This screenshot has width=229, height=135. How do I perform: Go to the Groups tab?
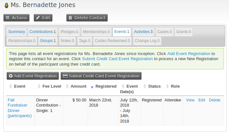pyautogui.click(x=48, y=41)
